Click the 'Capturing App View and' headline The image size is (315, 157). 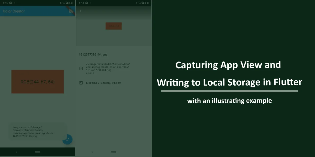pos(228,65)
